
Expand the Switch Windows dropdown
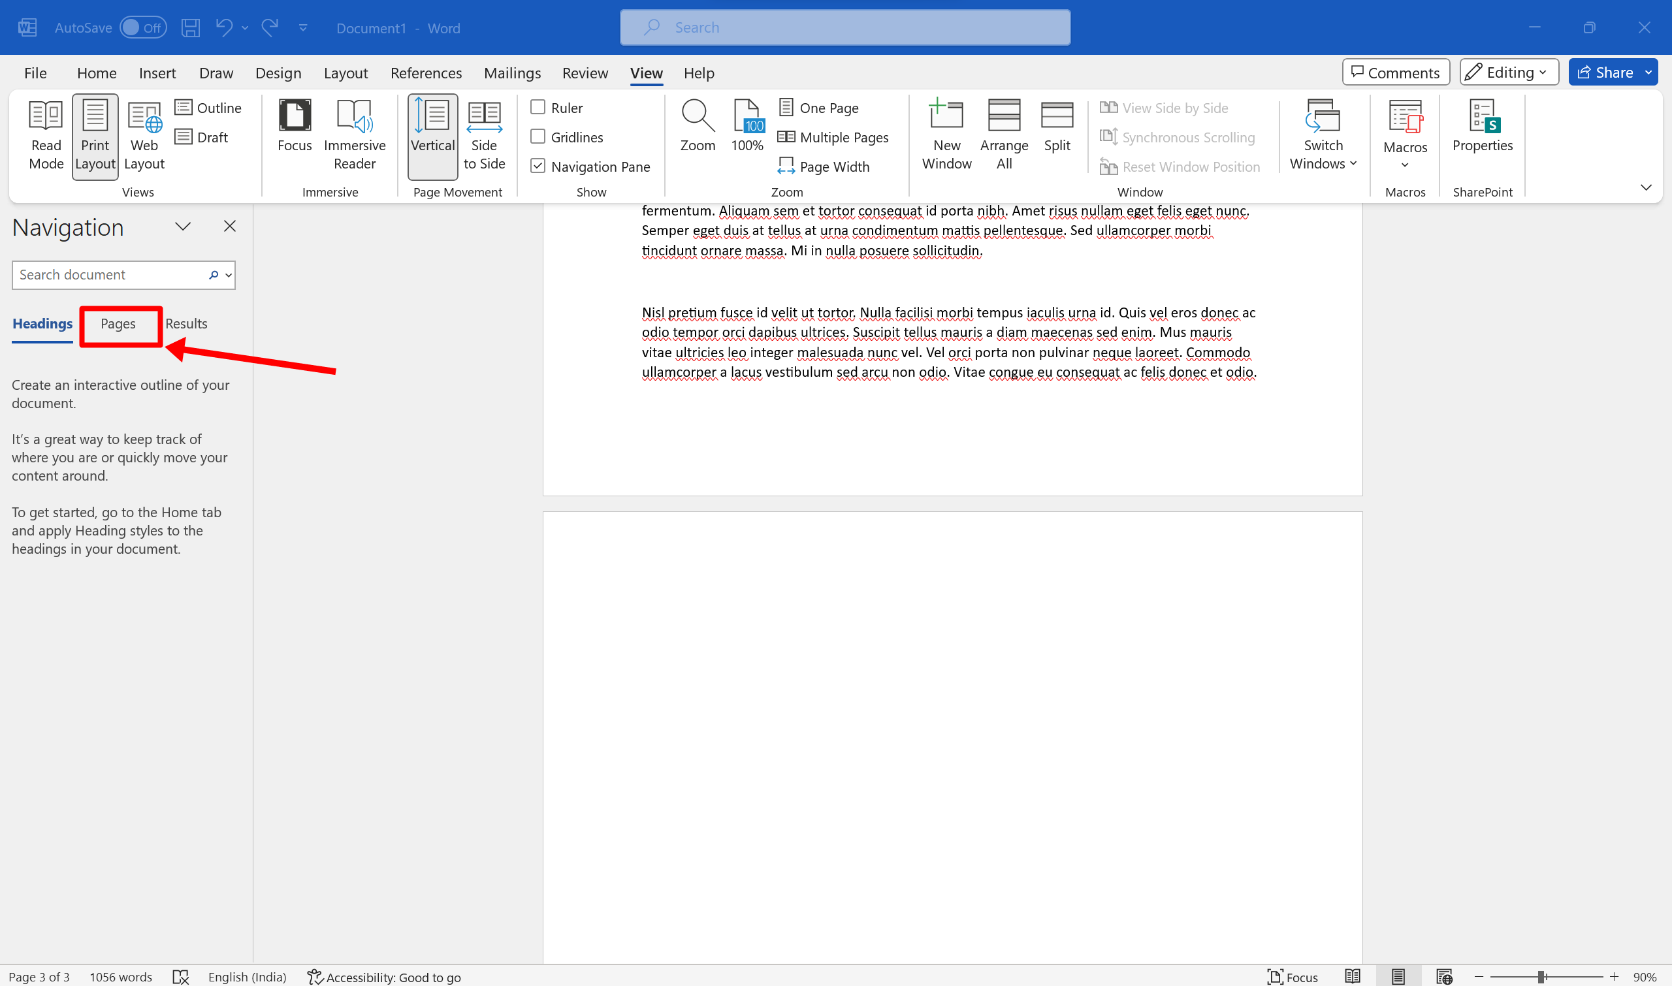(1322, 135)
